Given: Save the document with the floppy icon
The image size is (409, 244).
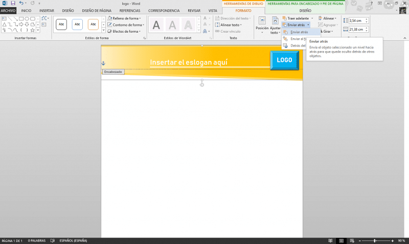Looking at the screenshot, I should (13, 4).
